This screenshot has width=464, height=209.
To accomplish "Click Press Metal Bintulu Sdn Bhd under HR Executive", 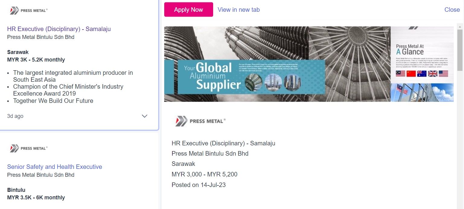I will click(41, 37).
